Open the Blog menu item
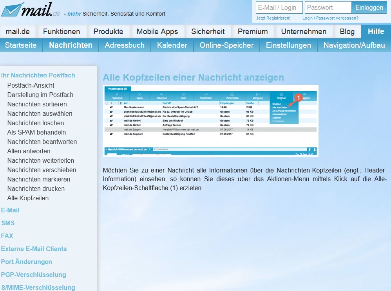 (x=347, y=31)
